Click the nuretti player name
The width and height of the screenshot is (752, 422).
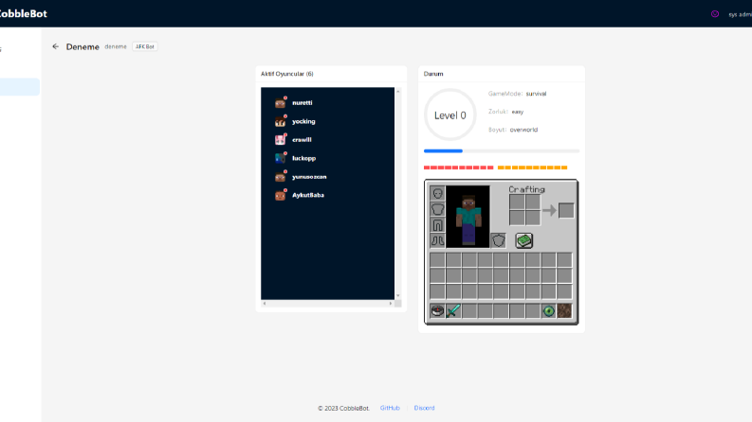pos(303,103)
